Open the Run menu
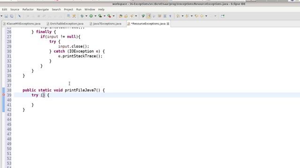Viewport: 300px width, 168px height. pyautogui.click(x=79, y=9)
